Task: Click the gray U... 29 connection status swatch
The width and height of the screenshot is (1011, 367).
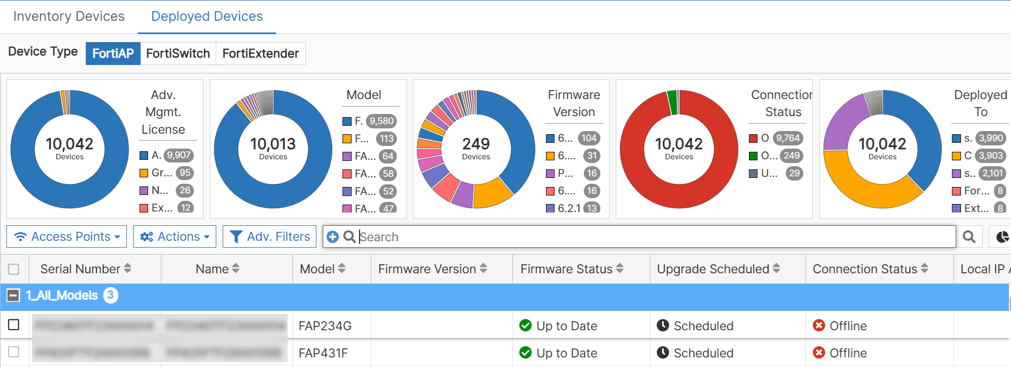Action: coord(753,174)
